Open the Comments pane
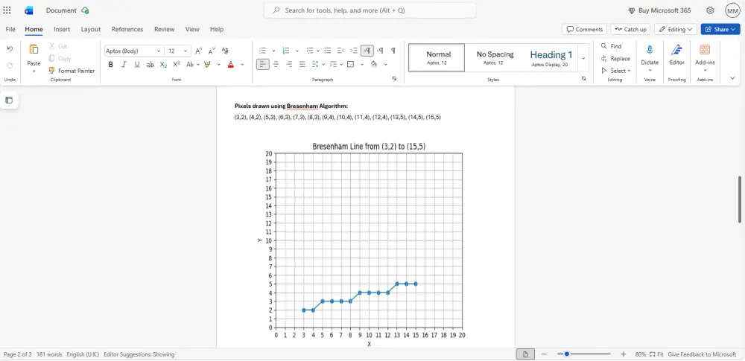745x361 pixels. [584, 30]
